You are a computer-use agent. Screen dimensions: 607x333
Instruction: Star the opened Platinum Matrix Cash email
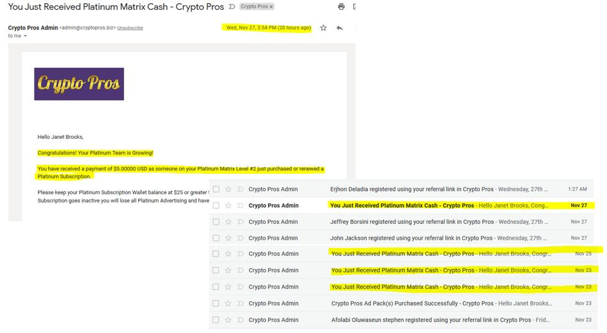pyautogui.click(x=323, y=28)
